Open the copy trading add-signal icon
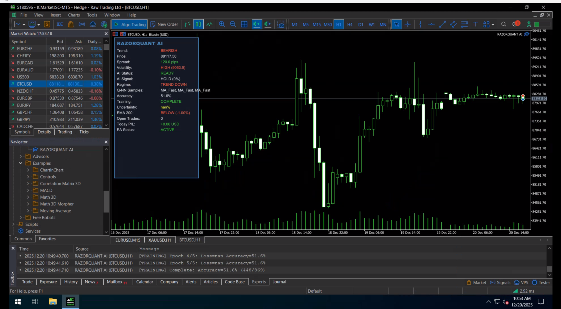561x309 pixels. coord(104,24)
